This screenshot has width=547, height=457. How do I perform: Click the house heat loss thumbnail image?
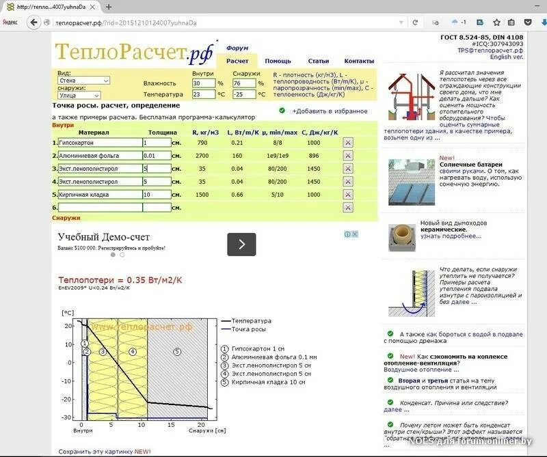tap(412, 96)
